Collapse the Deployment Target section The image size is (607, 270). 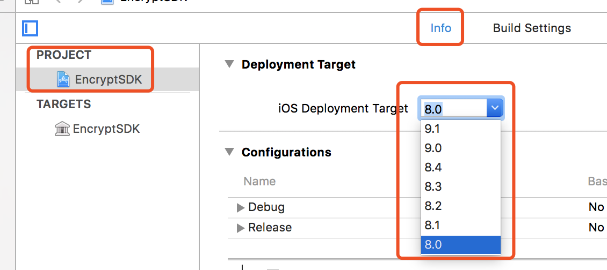coord(230,65)
